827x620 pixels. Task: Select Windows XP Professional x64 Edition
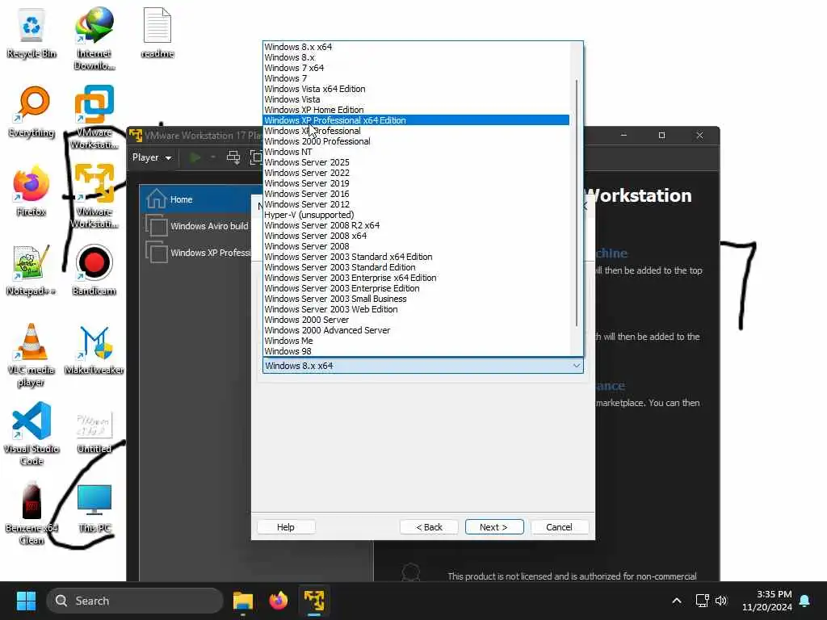point(416,120)
